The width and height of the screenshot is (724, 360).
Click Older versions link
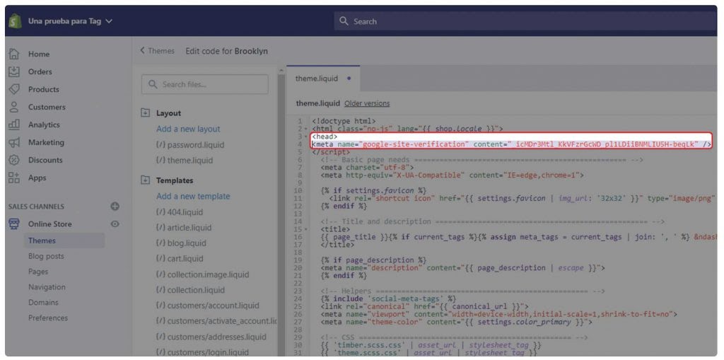click(367, 103)
